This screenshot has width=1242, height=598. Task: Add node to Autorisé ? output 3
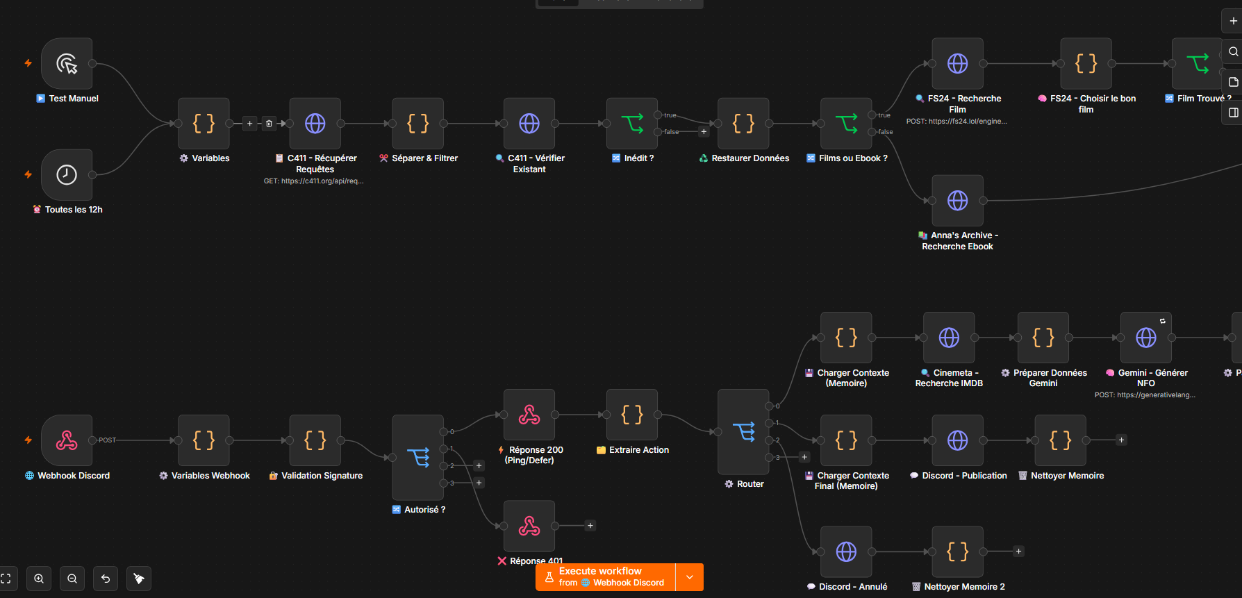(x=479, y=483)
